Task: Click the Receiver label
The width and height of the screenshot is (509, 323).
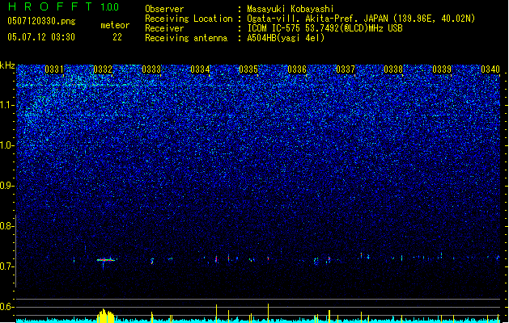Action: 164,28
